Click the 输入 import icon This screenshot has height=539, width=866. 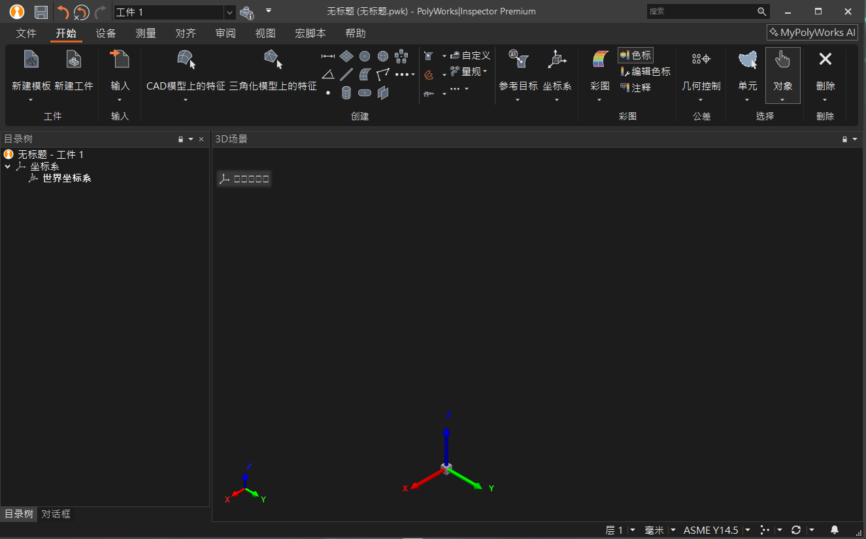[120, 60]
